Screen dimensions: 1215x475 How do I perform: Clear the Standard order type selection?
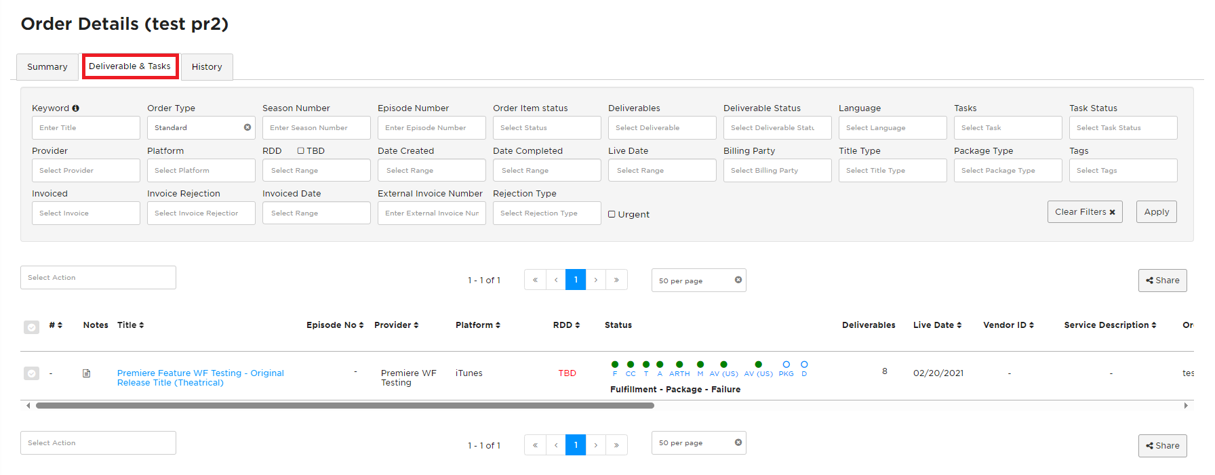[x=247, y=127]
